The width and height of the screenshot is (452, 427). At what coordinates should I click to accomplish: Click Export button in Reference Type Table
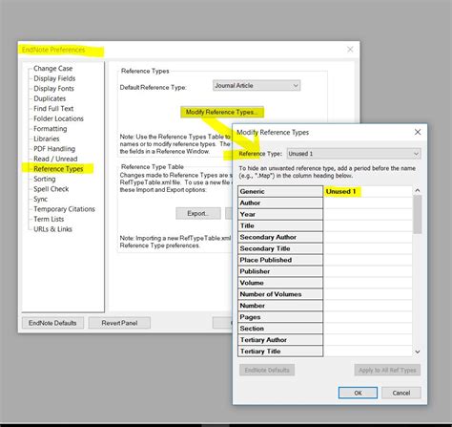point(198,213)
